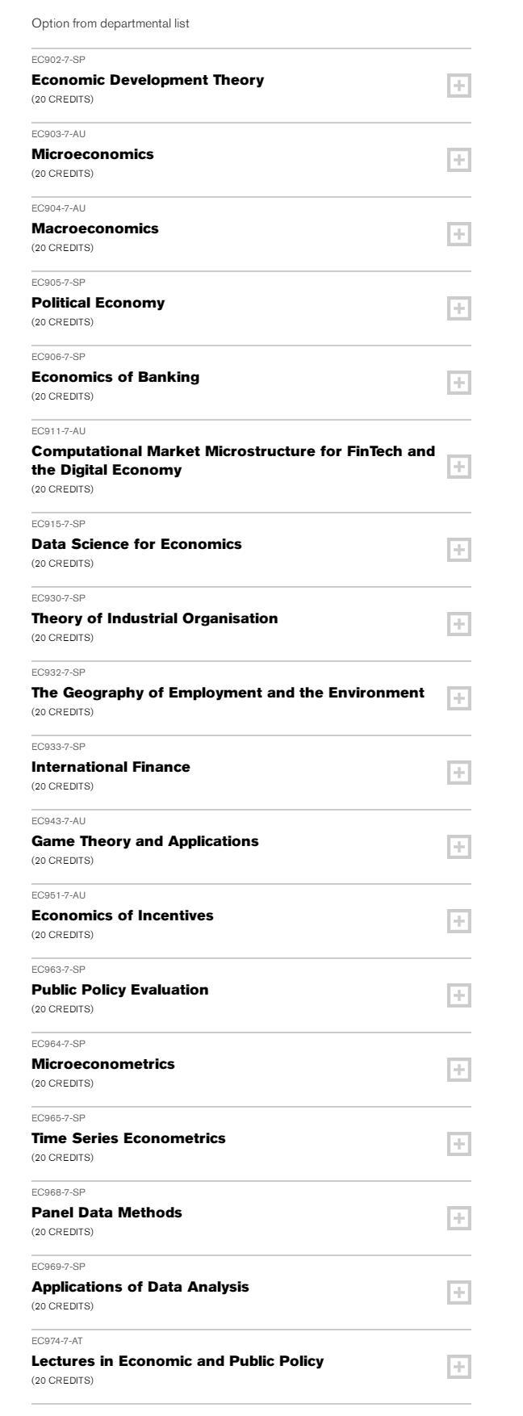Expand Economics of Banking with plus icon
The height and width of the screenshot is (1416, 523).
(458, 383)
